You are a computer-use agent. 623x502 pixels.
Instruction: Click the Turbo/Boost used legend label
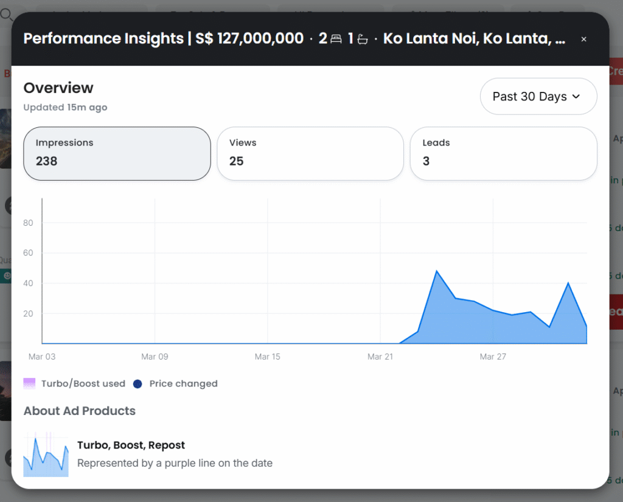pos(83,384)
